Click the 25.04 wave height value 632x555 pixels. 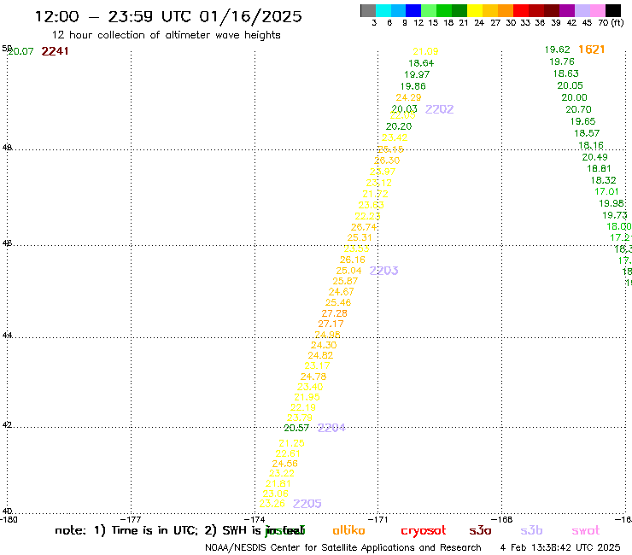(x=348, y=271)
